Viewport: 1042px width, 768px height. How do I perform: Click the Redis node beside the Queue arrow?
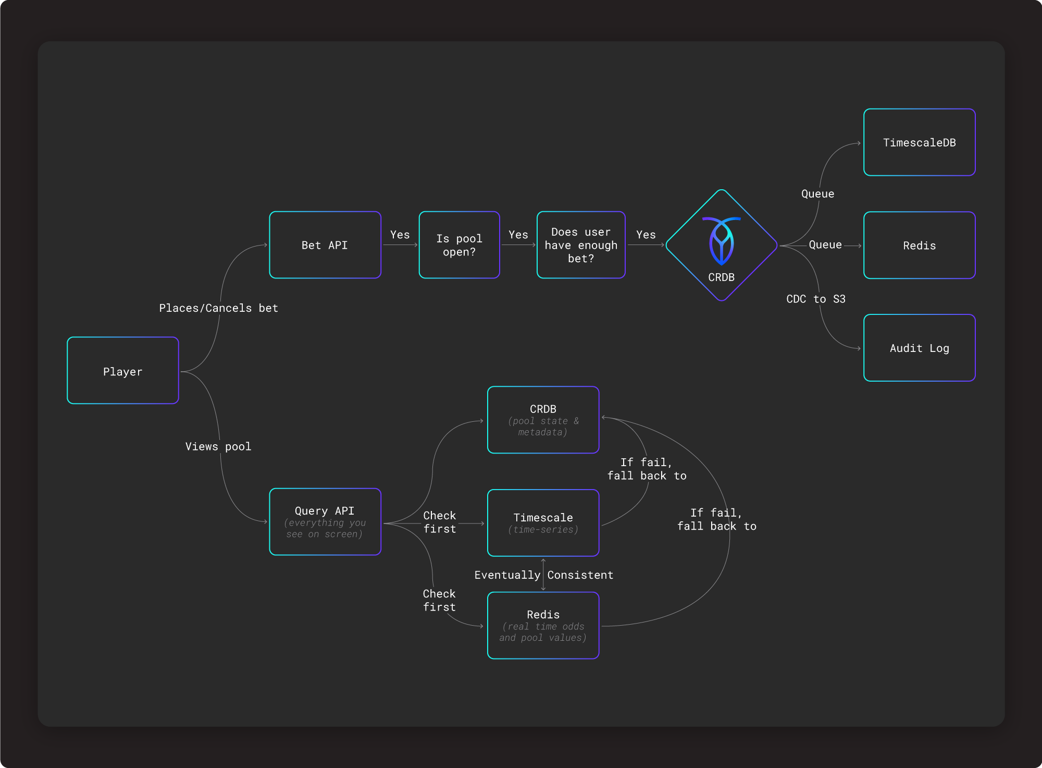tap(919, 245)
